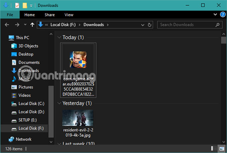
Task: Switch to Details view in status bar
Action: click(x=214, y=148)
